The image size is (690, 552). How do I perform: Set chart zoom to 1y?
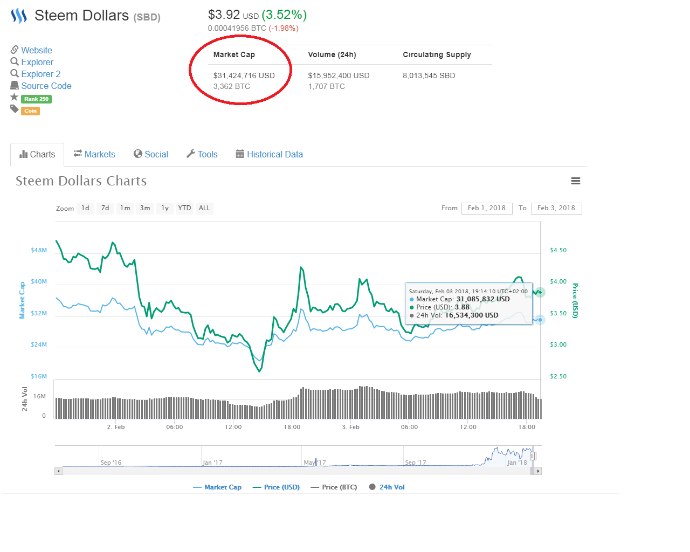pos(165,208)
